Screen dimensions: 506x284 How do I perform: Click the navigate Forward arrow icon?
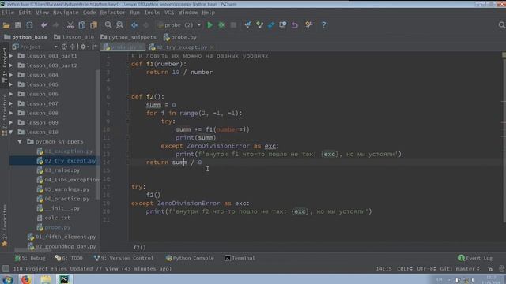(145, 25)
